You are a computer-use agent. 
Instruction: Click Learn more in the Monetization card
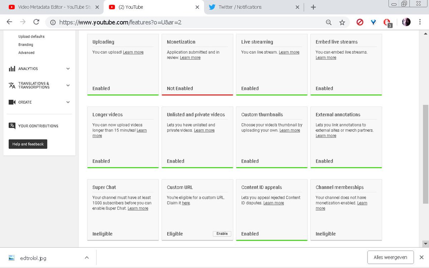pos(190,58)
